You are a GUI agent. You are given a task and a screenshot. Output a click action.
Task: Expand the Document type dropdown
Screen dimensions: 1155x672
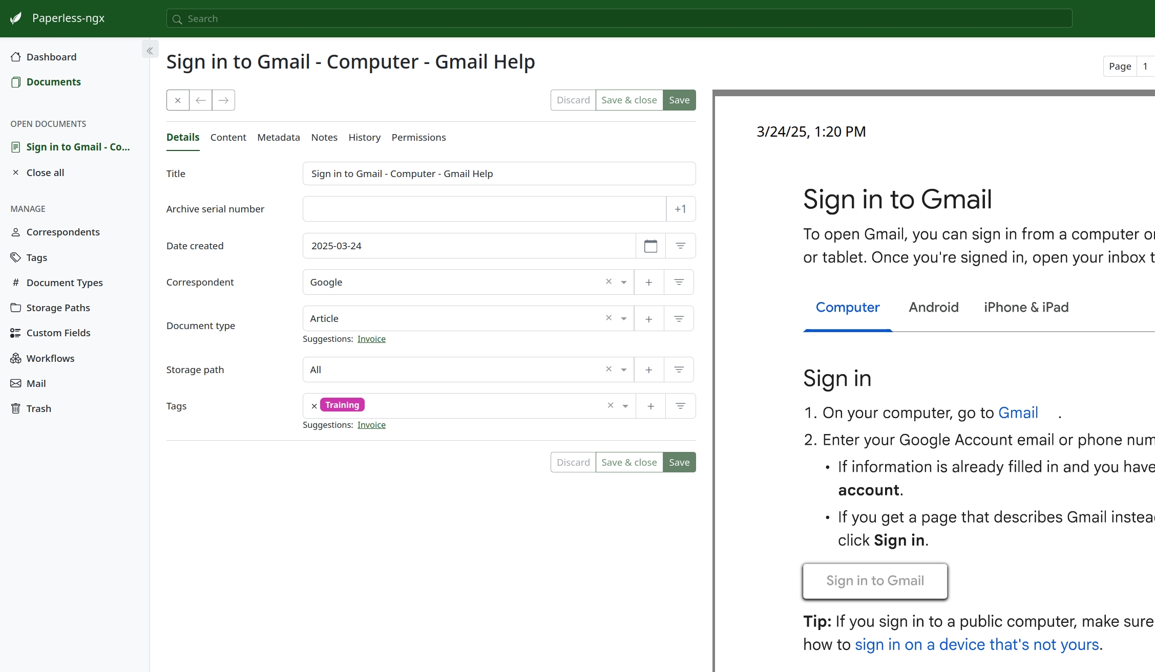(x=624, y=319)
